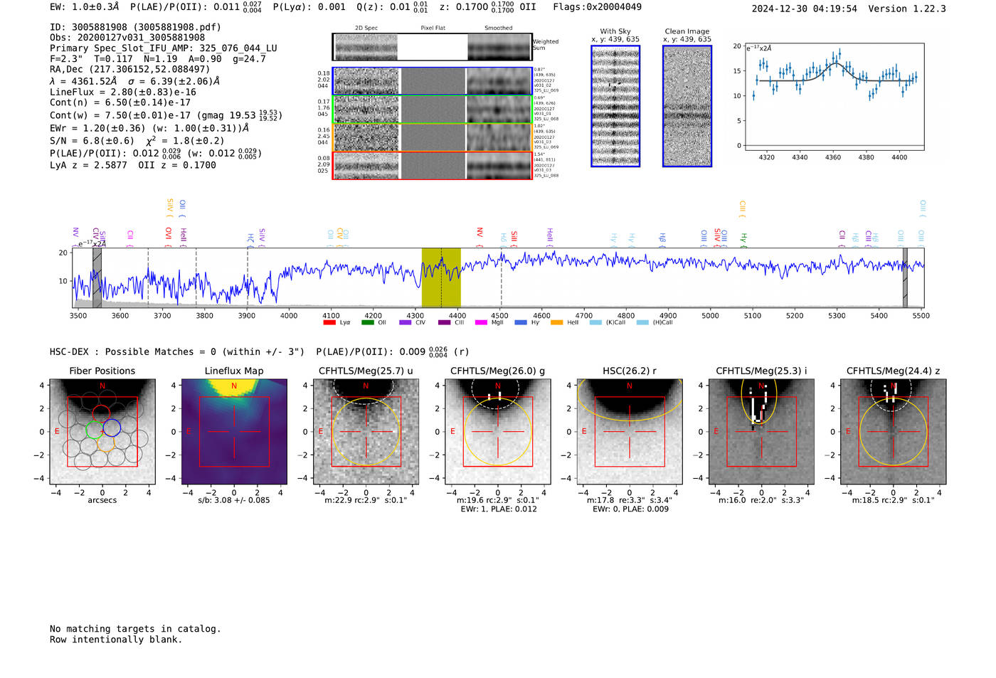Open the CFHTLS/Meg(24.4) z image
Viewport: 996px width, 678px height.
point(893,432)
